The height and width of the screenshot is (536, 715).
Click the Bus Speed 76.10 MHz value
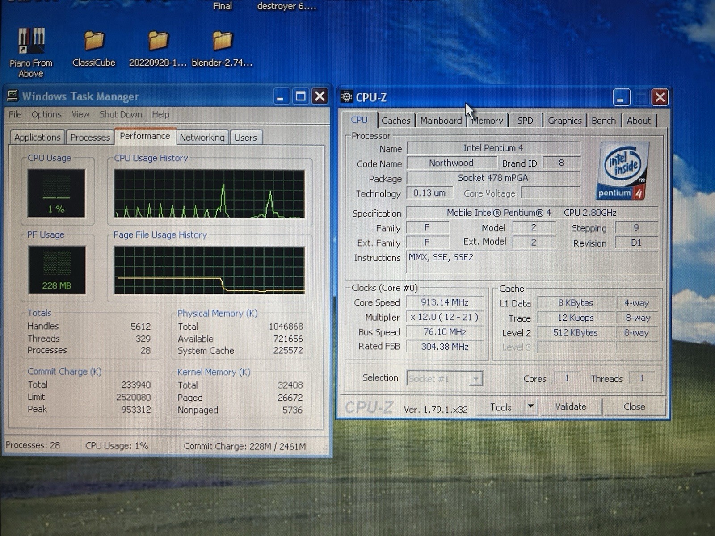pos(445,332)
